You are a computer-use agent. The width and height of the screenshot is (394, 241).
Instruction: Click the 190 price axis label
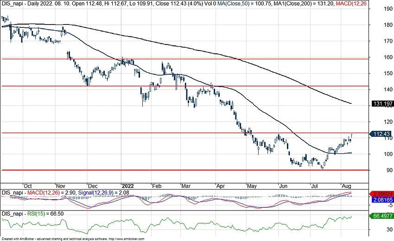click(x=388, y=9)
